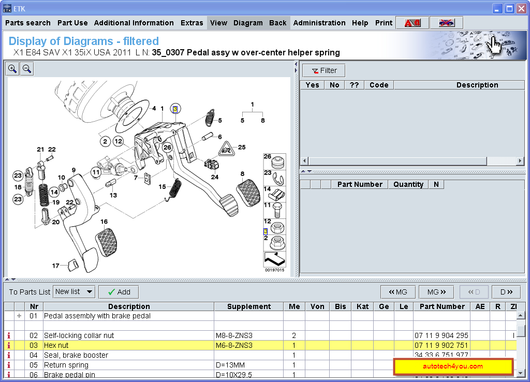Click the Back menu item
This screenshot has height=382, width=530.
pyautogui.click(x=277, y=23)
